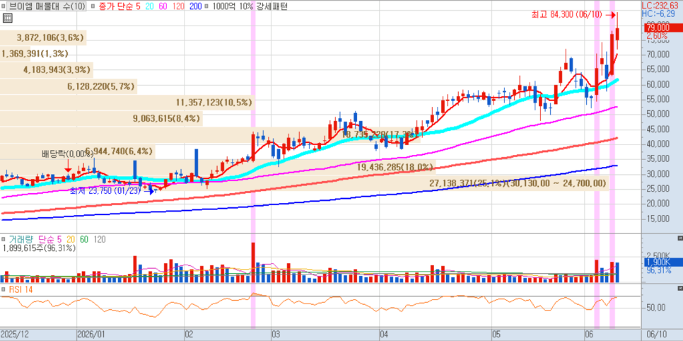The height and width of the screenshot is (341, 683).
Task: Toggle the square marker before 브이엠 매물대
Action: [x=4, y=6]
